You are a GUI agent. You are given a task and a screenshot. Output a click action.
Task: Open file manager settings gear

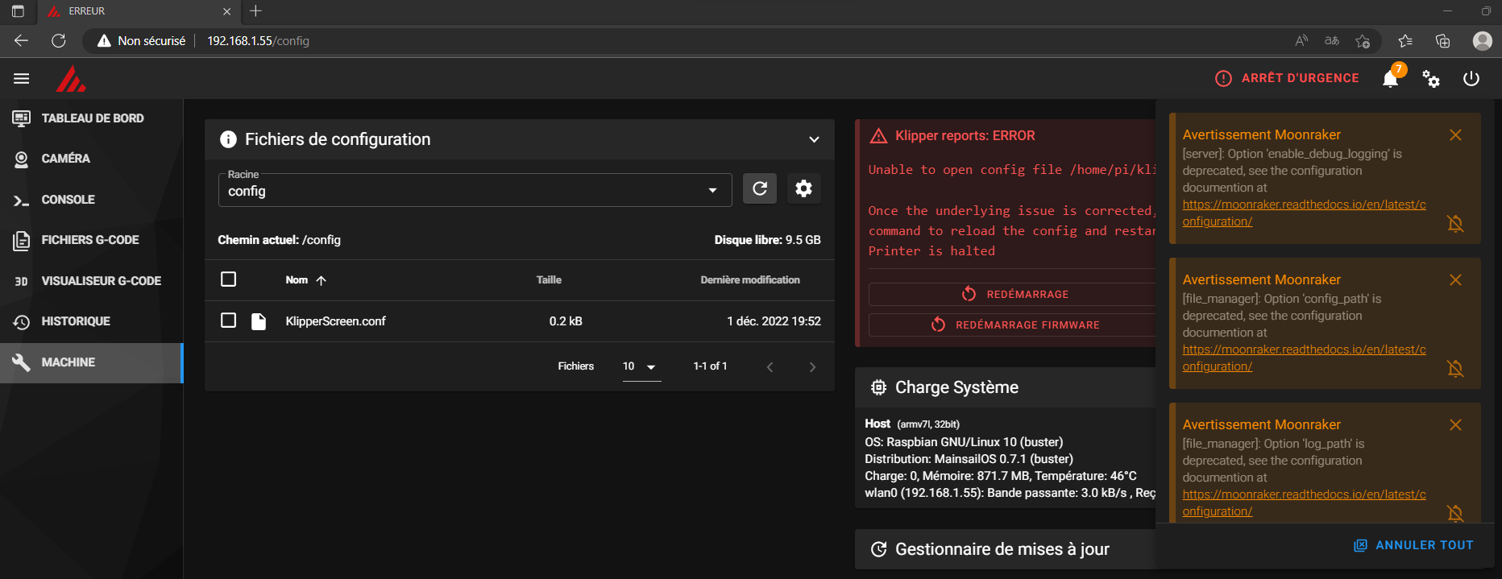pyautogui.click(x=803, y=188)
